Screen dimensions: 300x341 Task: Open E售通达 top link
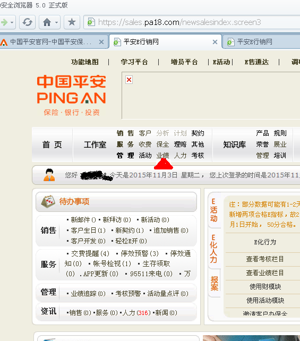256,62
